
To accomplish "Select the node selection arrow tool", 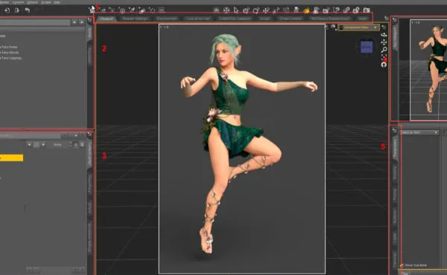I will [x=236, y=10].
